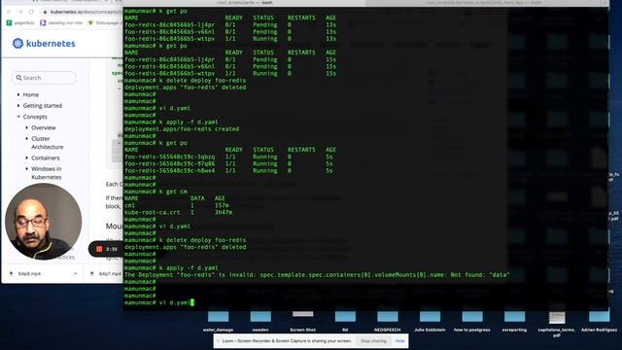This screenshot has width=622, height=350.
Task: Open the Windows in Kubernetes link
Action: pos(47,173)
